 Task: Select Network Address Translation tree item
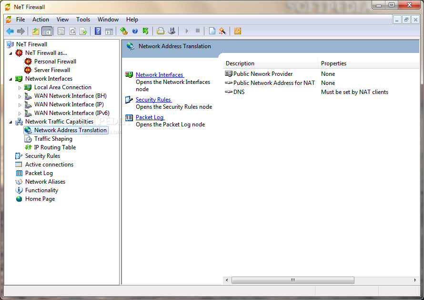tap(71, 130)
